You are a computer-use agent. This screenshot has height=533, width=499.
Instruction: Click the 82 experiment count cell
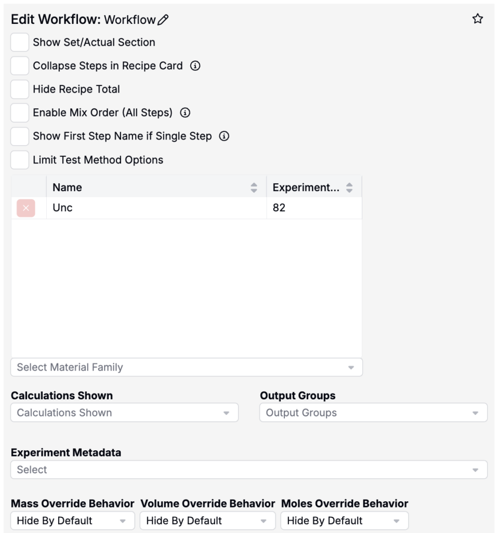point(314,208)
